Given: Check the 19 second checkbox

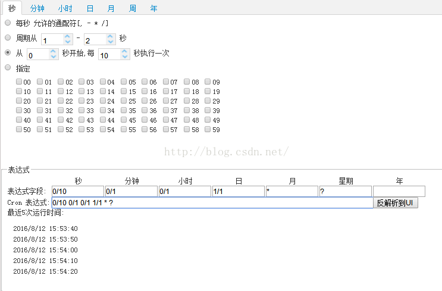Looking at the screenshot, I should coord(208,92).
